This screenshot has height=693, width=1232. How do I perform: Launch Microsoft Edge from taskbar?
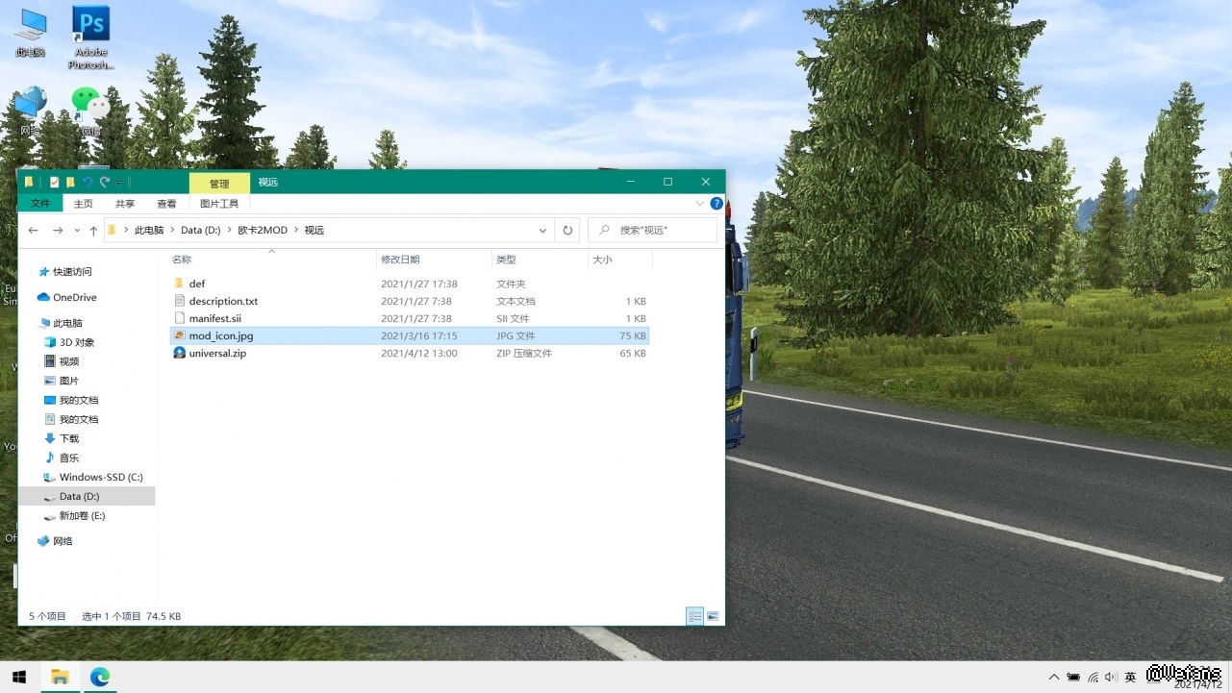[100, 678]
